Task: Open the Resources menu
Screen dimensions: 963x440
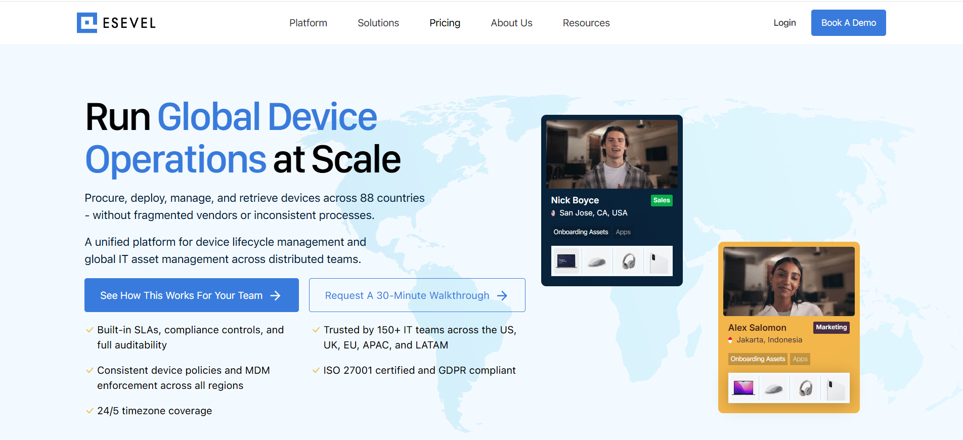Action: pos(586,23)
